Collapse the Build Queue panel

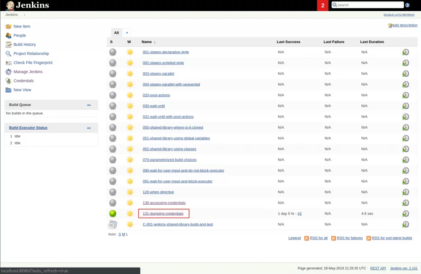pyautogui.click(x=89, y=105)
